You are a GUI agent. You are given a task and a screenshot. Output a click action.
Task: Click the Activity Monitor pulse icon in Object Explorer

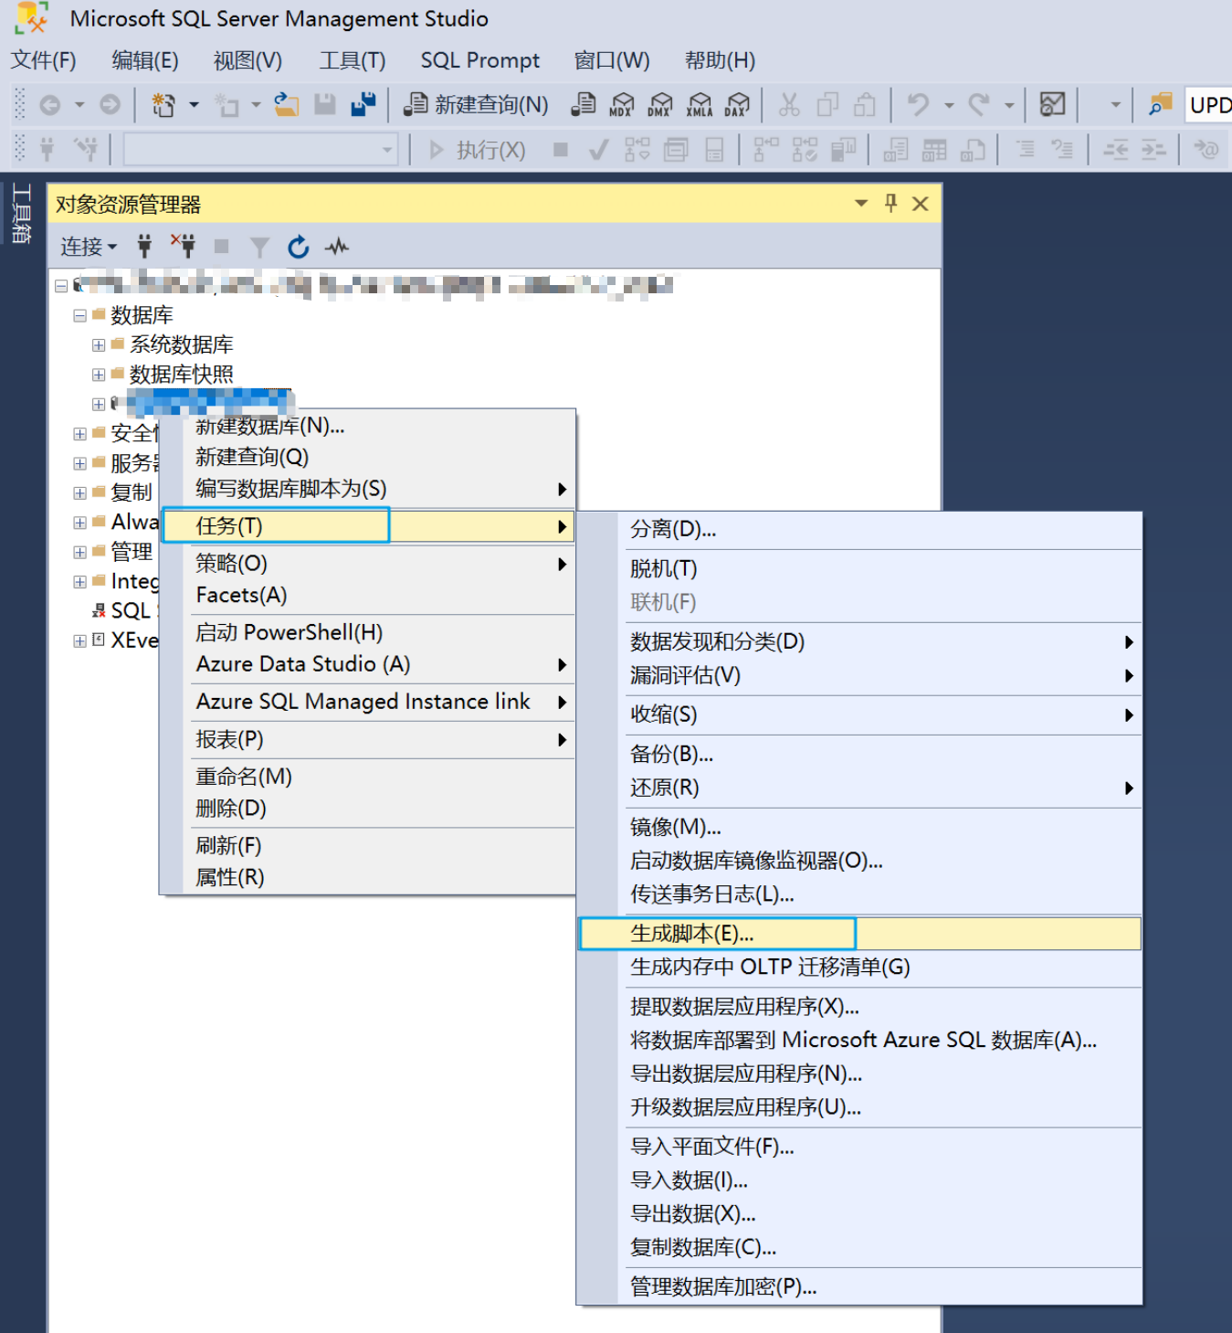point(337,247)
